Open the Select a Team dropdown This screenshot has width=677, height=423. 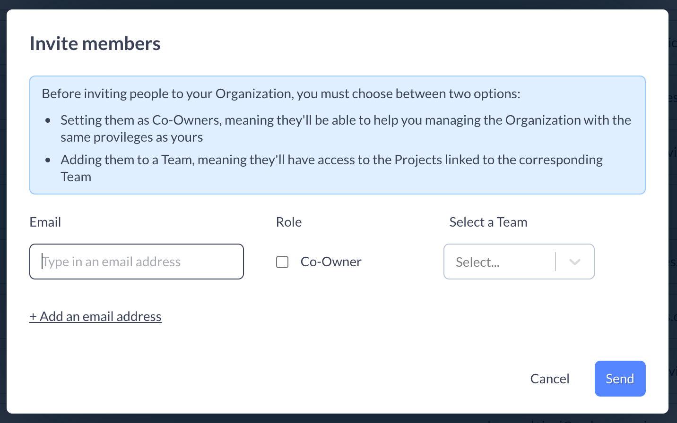point(519,262)
